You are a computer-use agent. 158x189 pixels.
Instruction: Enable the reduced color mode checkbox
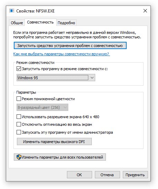pyautogui.click(x=19, y=99)
